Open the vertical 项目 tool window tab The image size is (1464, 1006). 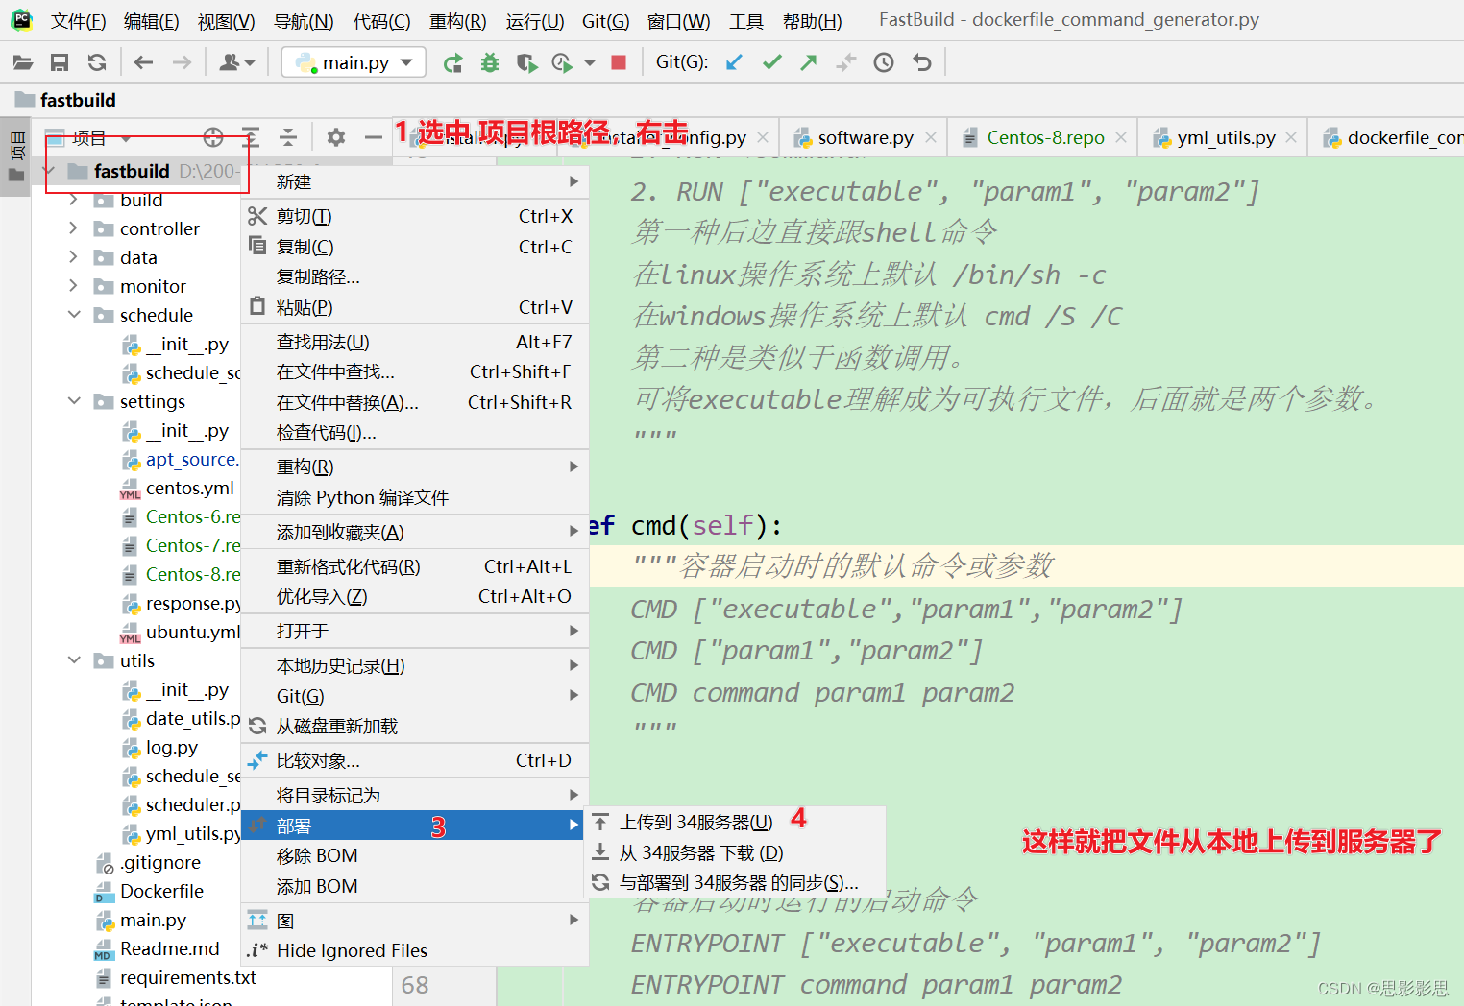15,156
